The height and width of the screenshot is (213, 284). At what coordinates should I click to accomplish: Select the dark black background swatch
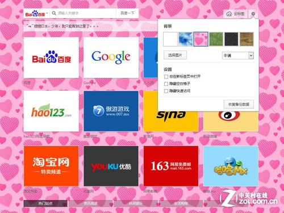(231, 39)
